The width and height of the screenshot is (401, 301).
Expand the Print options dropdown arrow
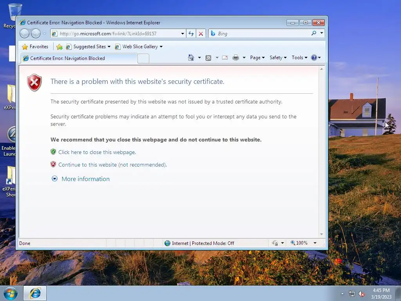[x=244, y=58]
